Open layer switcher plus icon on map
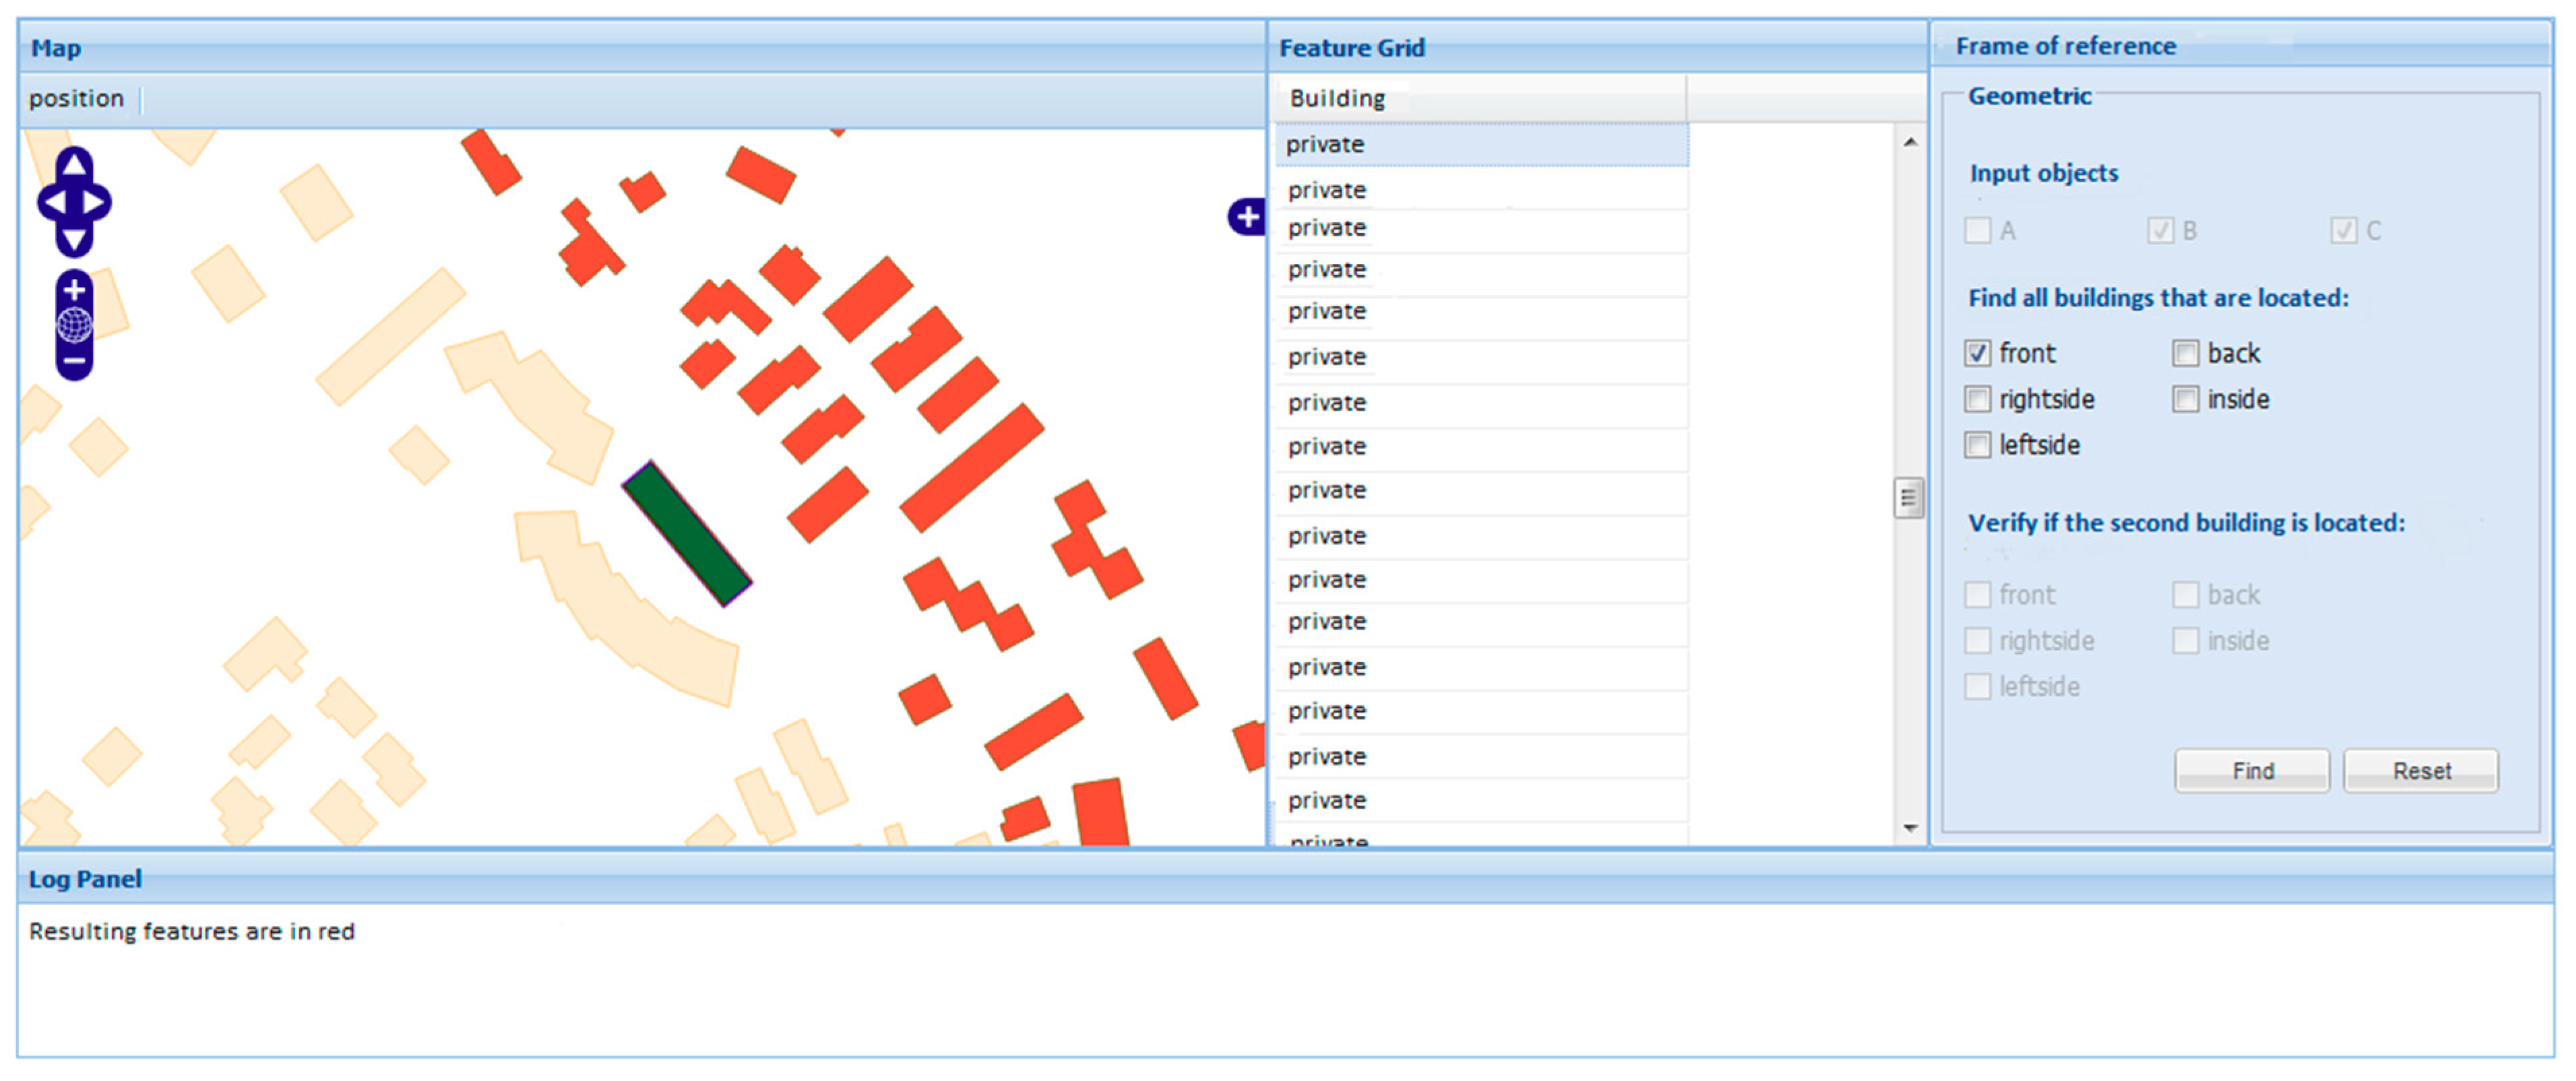 coord(1247,217)
